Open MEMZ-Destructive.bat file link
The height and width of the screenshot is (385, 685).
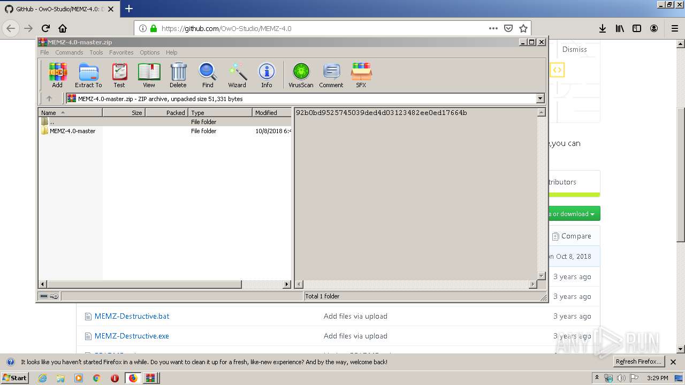tap(132, 316)
